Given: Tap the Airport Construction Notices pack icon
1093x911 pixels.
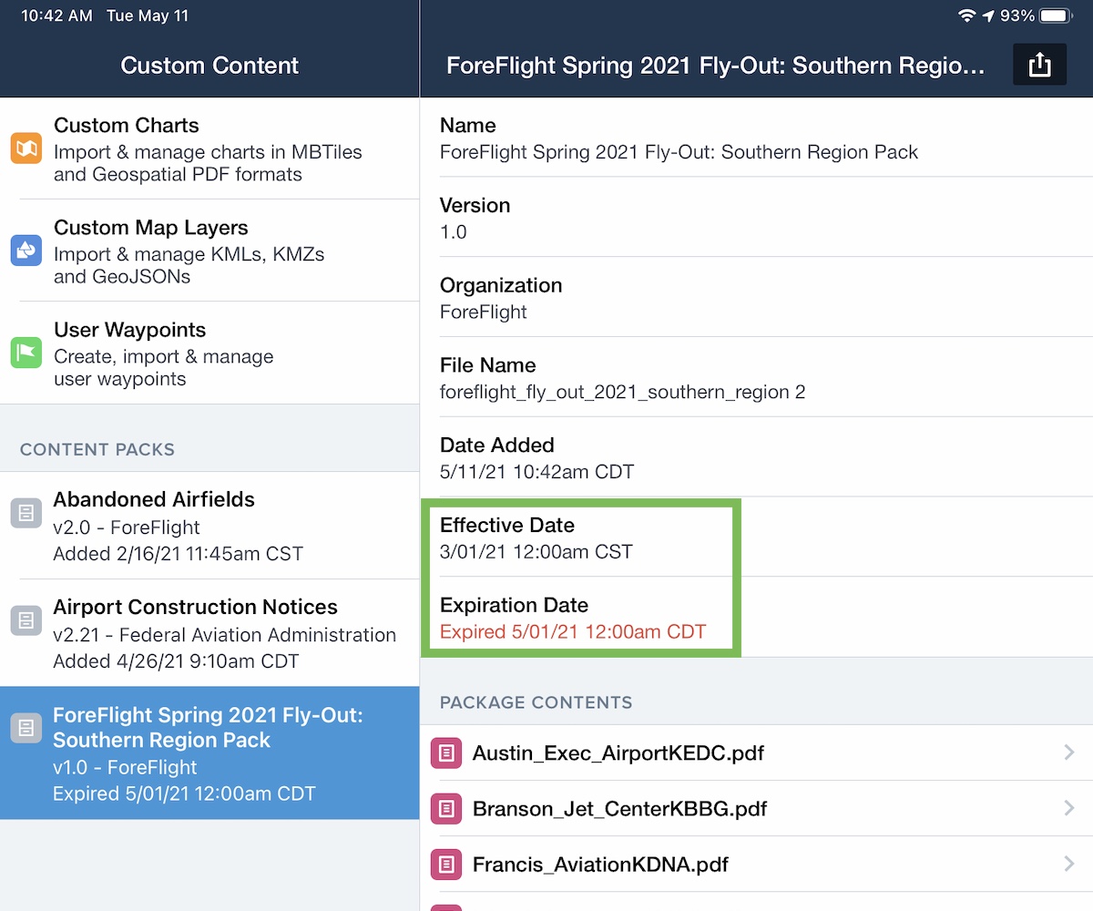Looking at the screenshot, I should click(x=26, y=620).
